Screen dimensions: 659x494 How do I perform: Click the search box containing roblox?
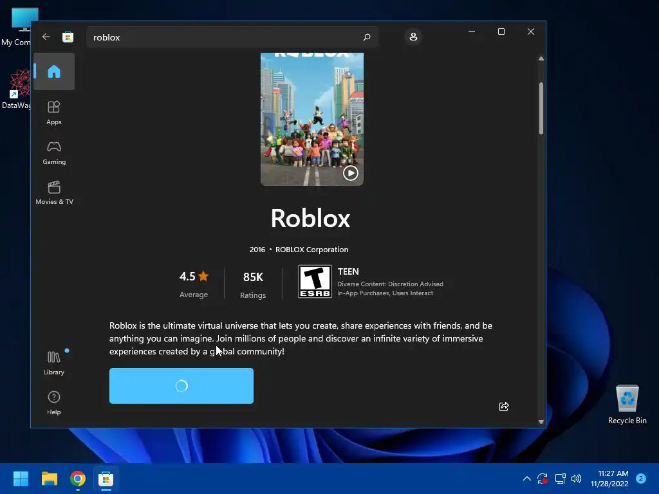[x=232, y=37]
